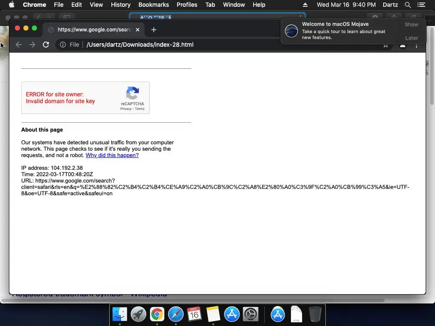435x326 pixels.
Task: Click the reCAPTCHA logo
Action: click(133, 93)
